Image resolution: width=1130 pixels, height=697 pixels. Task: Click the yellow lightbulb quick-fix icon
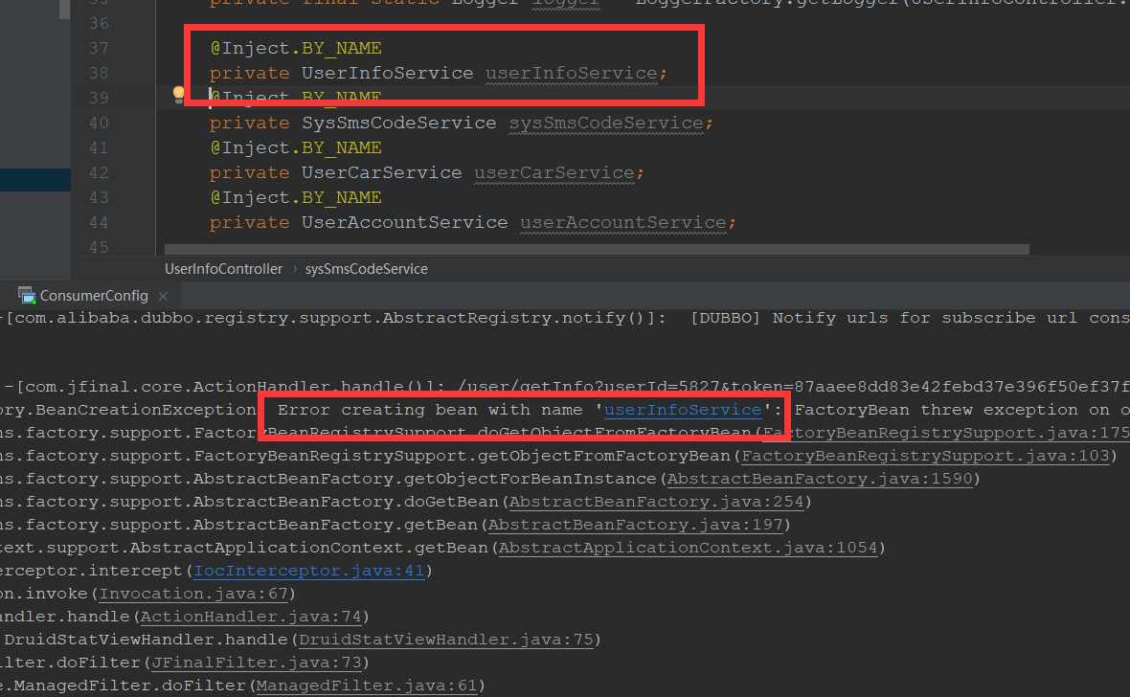178,94
